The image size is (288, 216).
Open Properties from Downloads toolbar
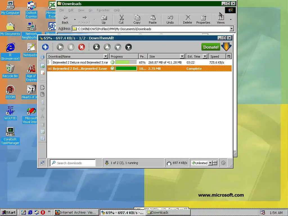point(203,19)
